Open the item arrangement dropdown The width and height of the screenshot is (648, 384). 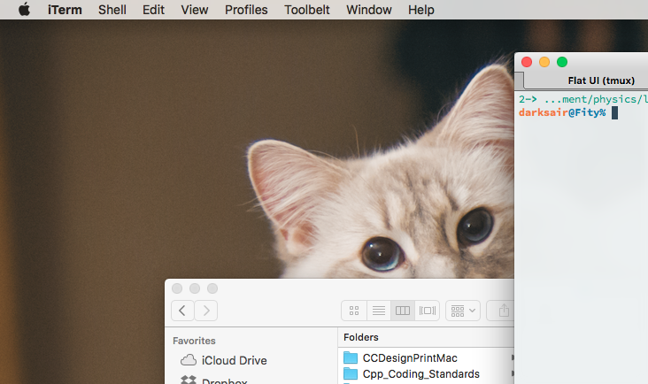[x=463, y=311]
